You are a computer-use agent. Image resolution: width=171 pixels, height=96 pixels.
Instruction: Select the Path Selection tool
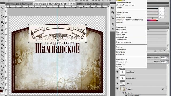[x=2, y=66]
